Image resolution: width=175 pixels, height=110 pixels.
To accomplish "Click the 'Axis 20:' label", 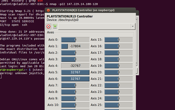I will point(96,72).
